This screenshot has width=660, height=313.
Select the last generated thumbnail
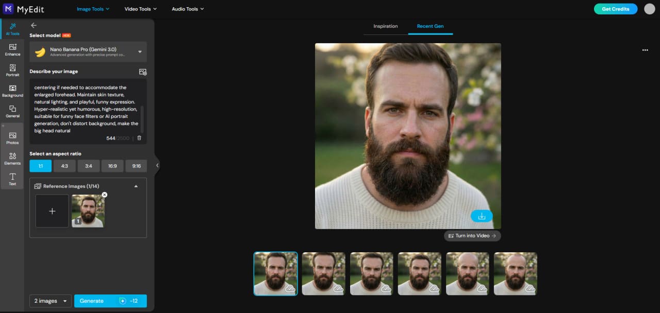515,273
